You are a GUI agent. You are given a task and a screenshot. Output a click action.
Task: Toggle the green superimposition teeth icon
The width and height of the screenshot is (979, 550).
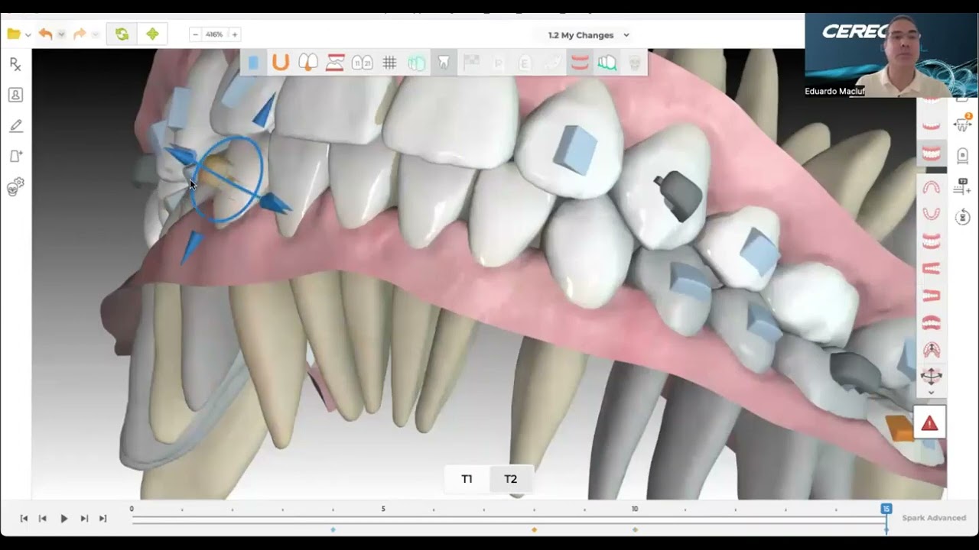416,63
